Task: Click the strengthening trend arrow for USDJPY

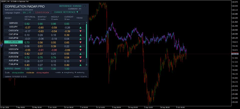Action: [x=80, y=28]
